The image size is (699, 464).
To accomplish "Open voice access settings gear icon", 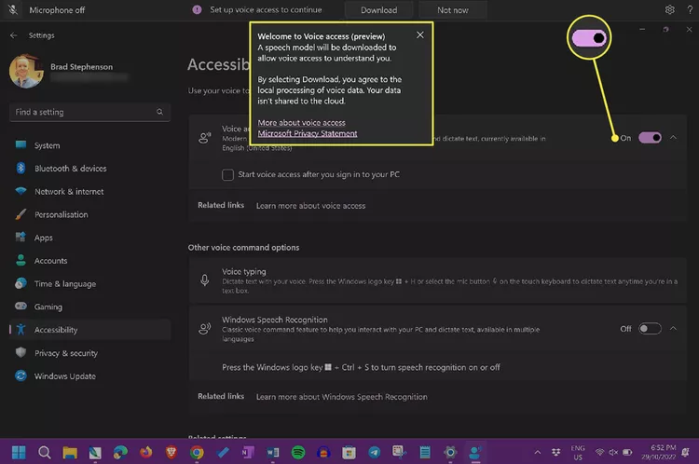I will point(669,10).
